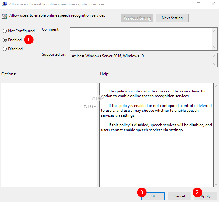The width and height of the screenshot is (219, 202).
Task: Click the Supported on scroll up arrow
Action: [x=214, y=56]
